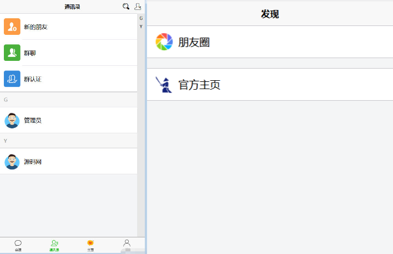Select 管理员 avatar
The width and height of the screenshot is (393, 254).
12,121
